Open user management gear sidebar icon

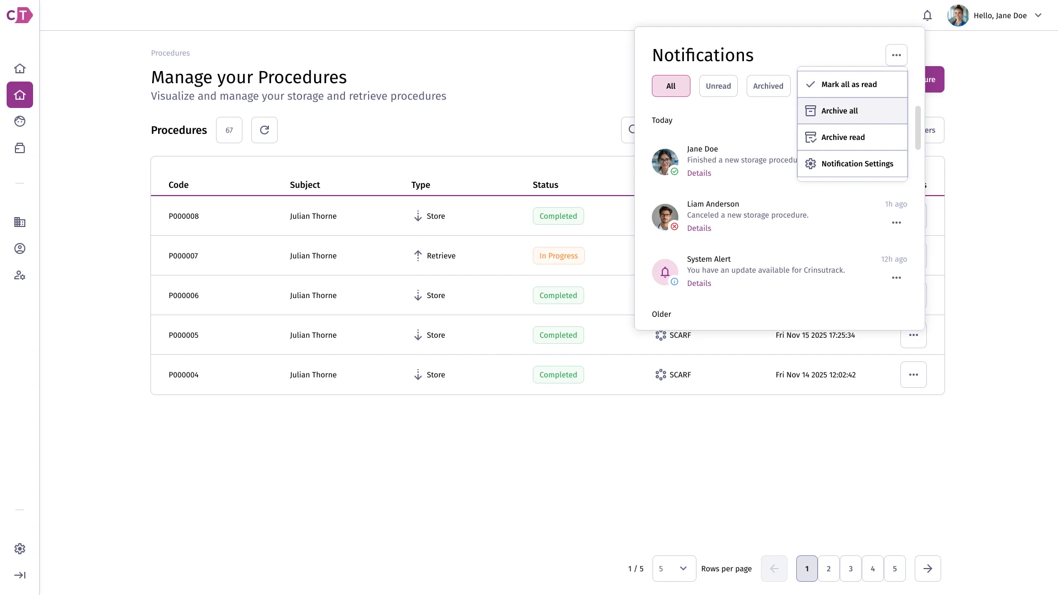[x=20, y=275]
